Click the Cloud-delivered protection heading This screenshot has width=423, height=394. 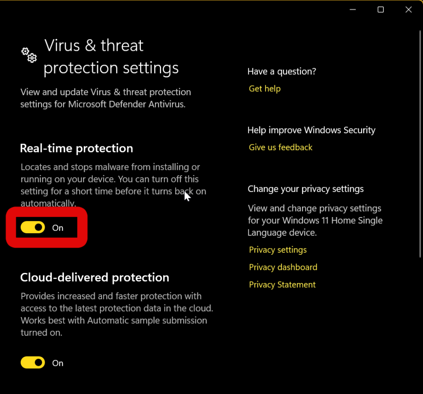(95, 277)
